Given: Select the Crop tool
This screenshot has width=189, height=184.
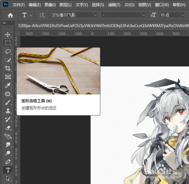Looking at the screenshot, I should 8,68.
